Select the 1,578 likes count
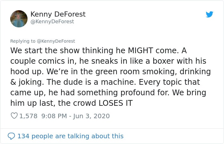Screen dimensions: 224x144 point(28,116)
